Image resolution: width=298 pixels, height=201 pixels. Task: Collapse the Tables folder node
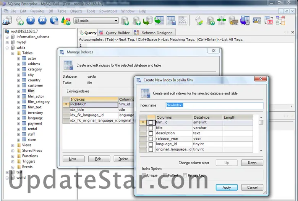(13, 53)
